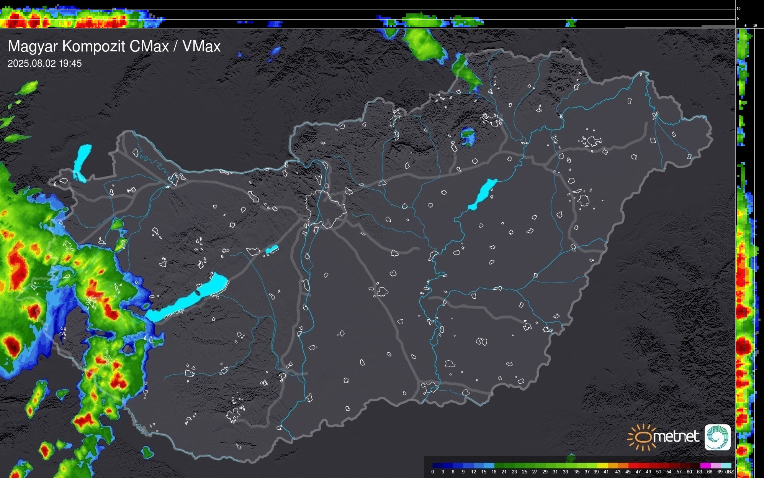Pick the yellow 41 dBZ legend swatch

click(x=603, y=465)
